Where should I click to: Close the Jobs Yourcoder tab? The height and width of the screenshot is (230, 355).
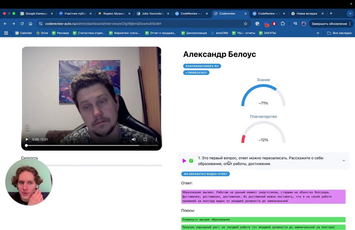(168, 14)
